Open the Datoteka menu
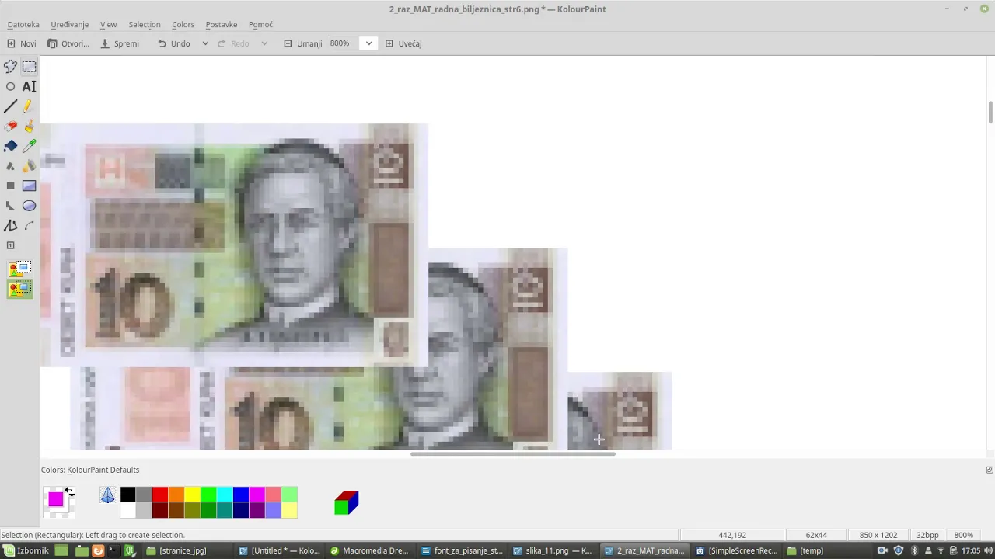This screenshot has height=559, width=995. click(23, 25)
